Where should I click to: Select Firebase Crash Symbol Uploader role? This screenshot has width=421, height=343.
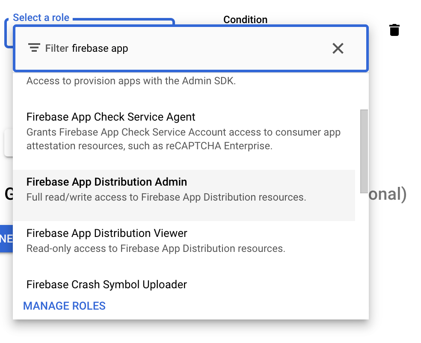pos(107,285)
